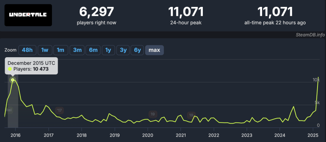The width and height of the screenshot is (326, 142).
Task: Select the 1y zoom range
Action: tap(108, 50)
